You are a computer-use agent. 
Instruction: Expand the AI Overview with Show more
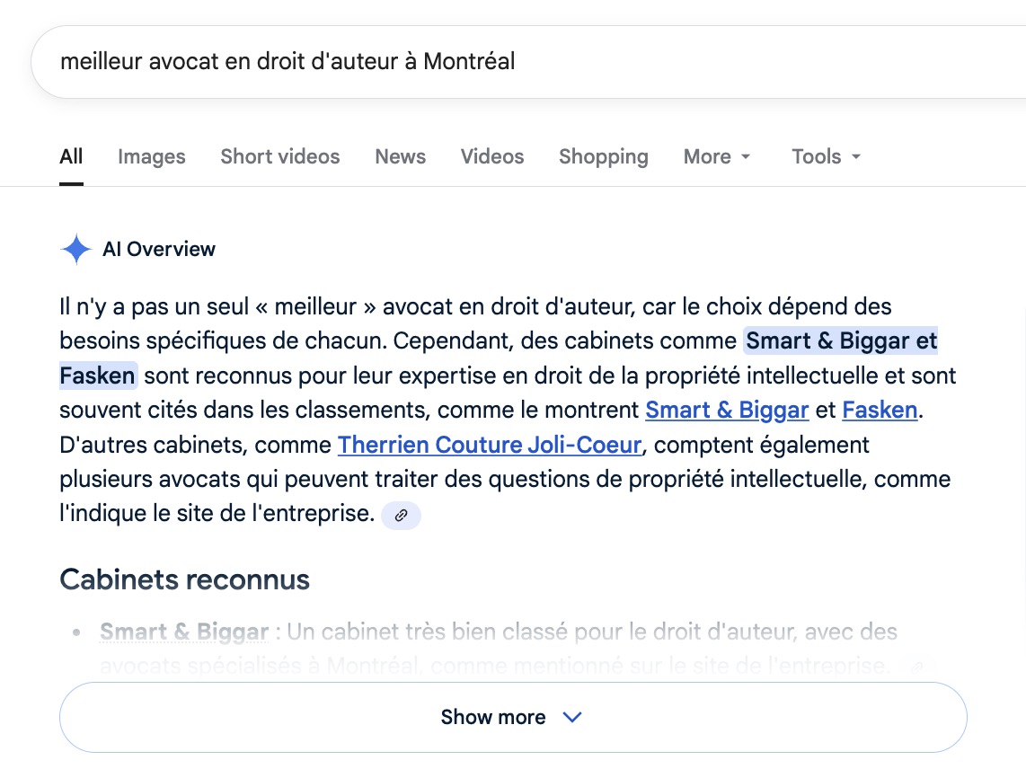[512, 717]
